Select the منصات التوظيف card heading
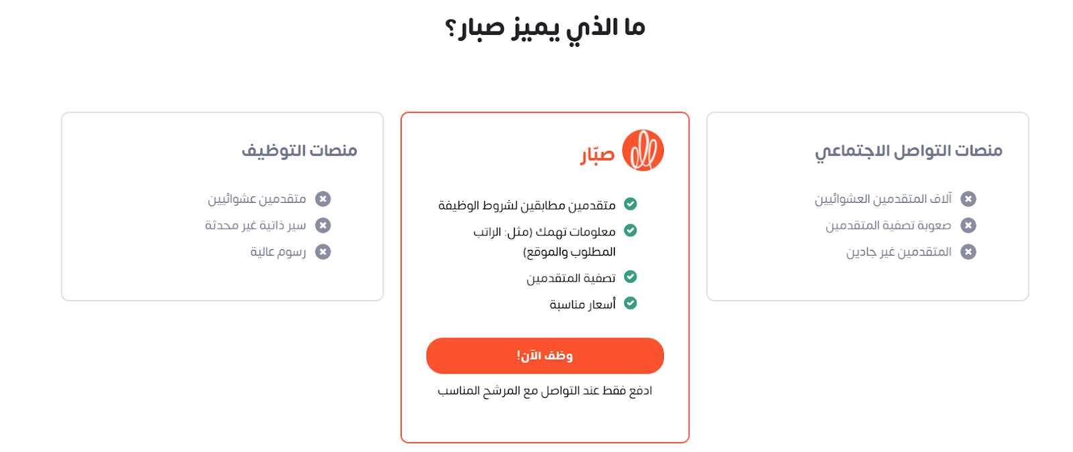The width and height of the screenshot is (1073, 452). click(299, 151)
